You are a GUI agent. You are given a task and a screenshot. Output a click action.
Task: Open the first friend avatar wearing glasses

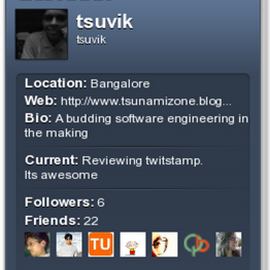[37, 244]
